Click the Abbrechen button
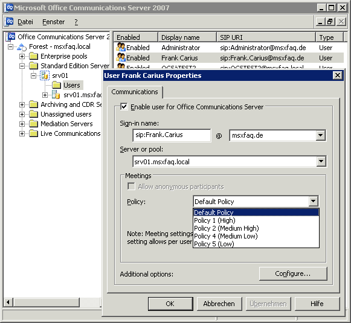This screenshot has height=323, width=351. (x=219, y=304)
